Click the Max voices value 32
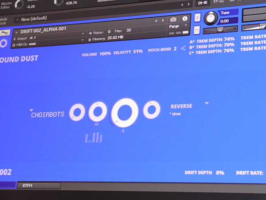 tap(129, 30)
